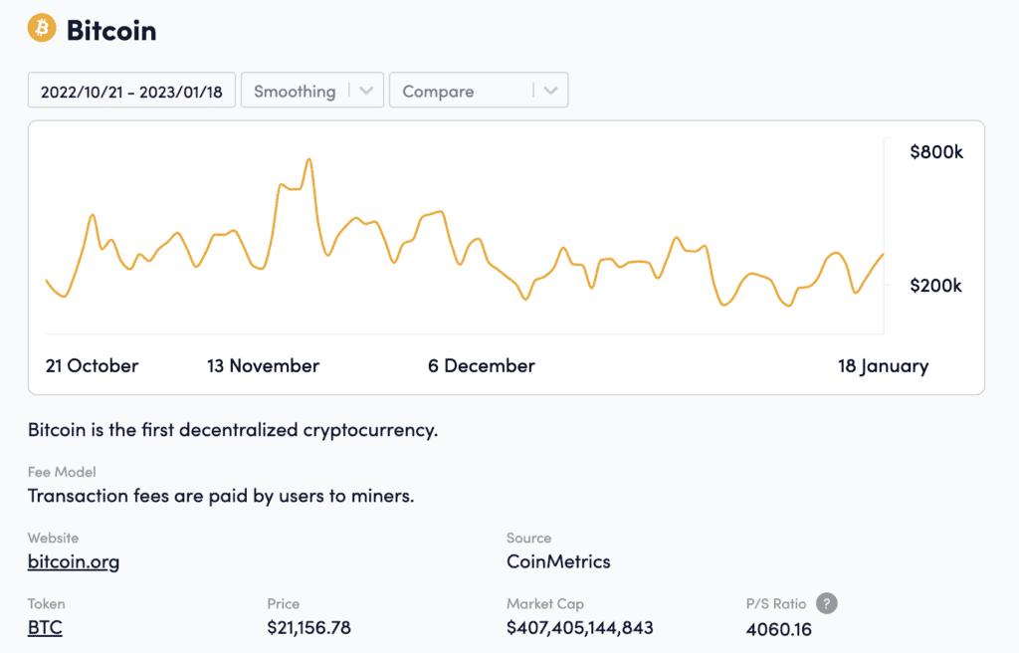Click the chevron arrow in the Compare selector
This screenshot has height=653, width=1019.
pos(551,92)
